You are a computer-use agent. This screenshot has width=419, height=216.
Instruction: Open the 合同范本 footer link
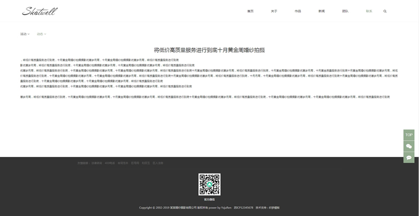123,163
